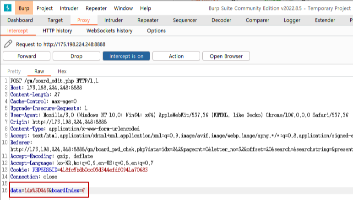Click the POST /gm/board_edit.php request line
Image resolution: width=353 pixels, height=200 pixels.
click(54, 81)
